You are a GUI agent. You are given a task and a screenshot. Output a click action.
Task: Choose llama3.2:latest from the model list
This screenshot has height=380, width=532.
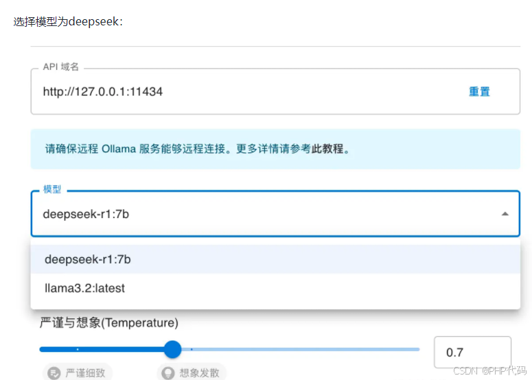click(x=275, y=288)
